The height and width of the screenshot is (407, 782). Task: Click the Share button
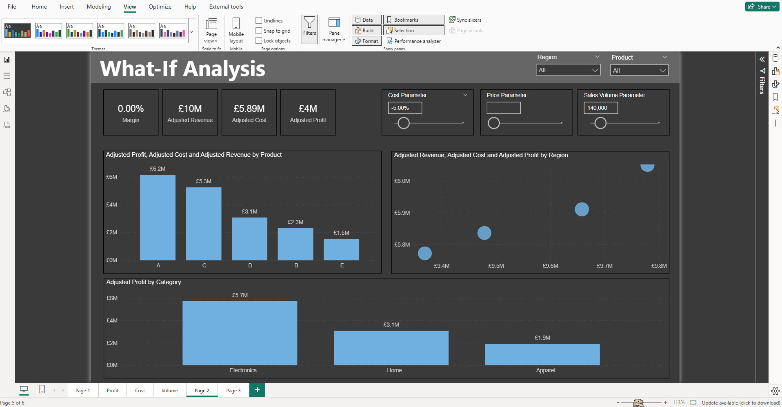pos(762,7)
